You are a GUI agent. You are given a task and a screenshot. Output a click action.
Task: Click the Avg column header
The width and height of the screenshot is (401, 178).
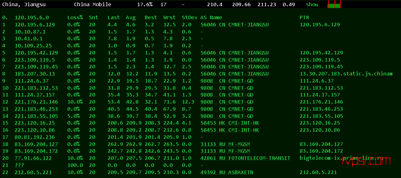[x=131, y=18]
